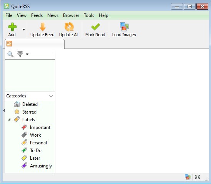Select the feeds tab with RSS icon

click(35, 44)
